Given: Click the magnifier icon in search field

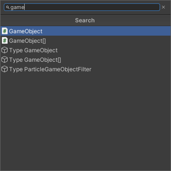Looking at the screenshot, I should point(8,7).
